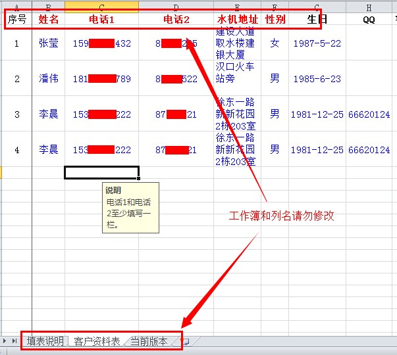
Task: Click the 水机地址 header cell
Action: [x=237, y=20]
